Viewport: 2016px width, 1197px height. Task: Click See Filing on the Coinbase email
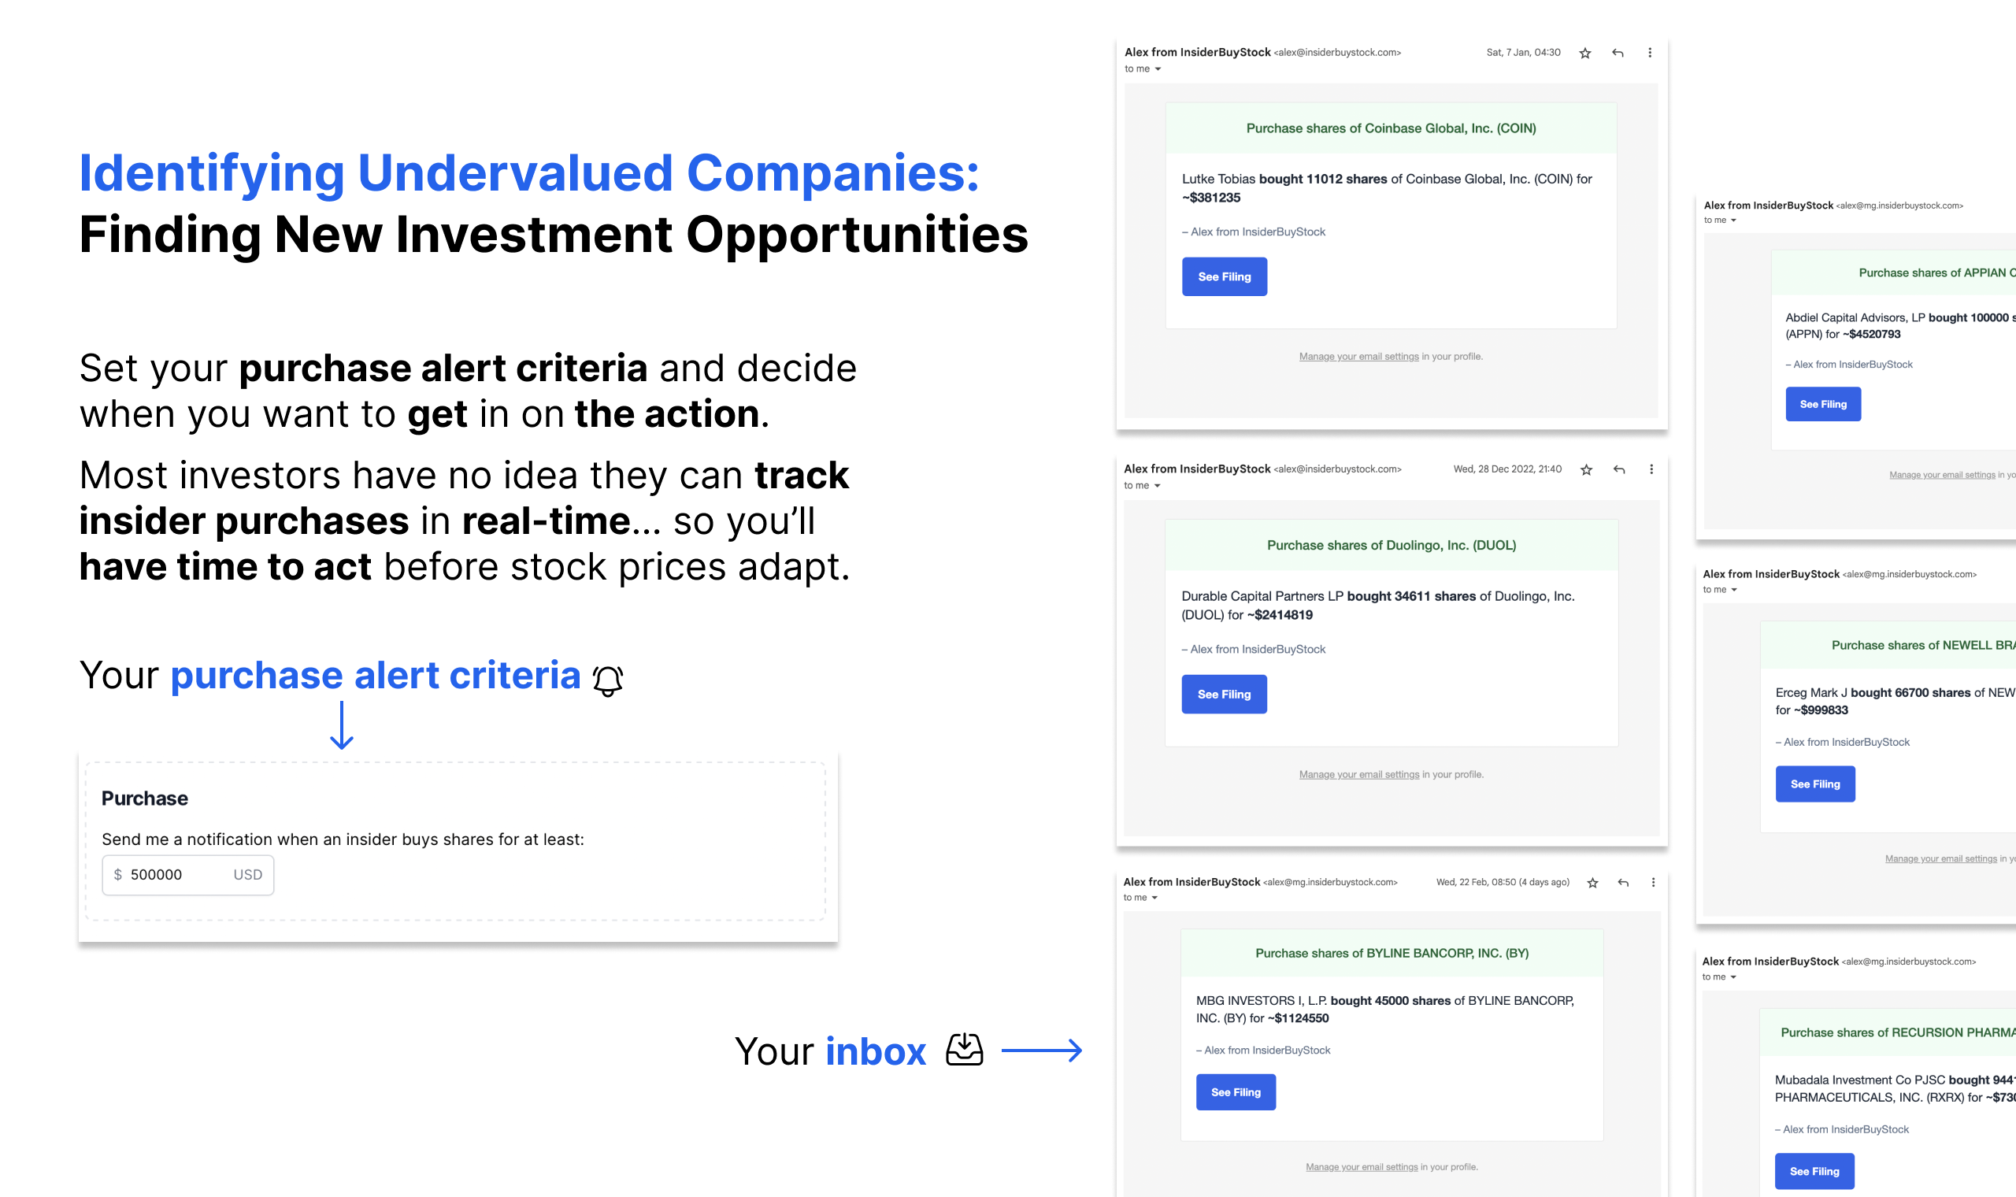(1224, 276)
